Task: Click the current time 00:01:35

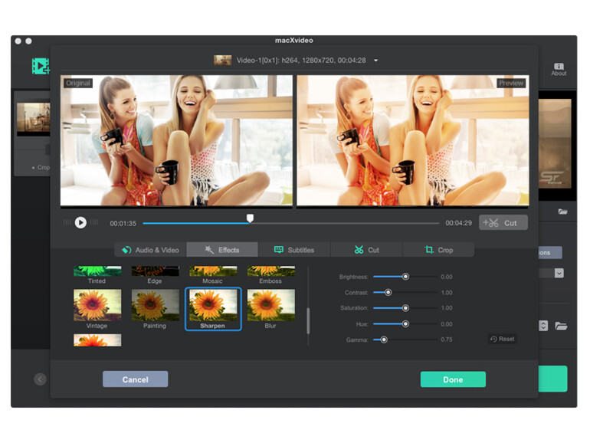Action: click(123, 224)
